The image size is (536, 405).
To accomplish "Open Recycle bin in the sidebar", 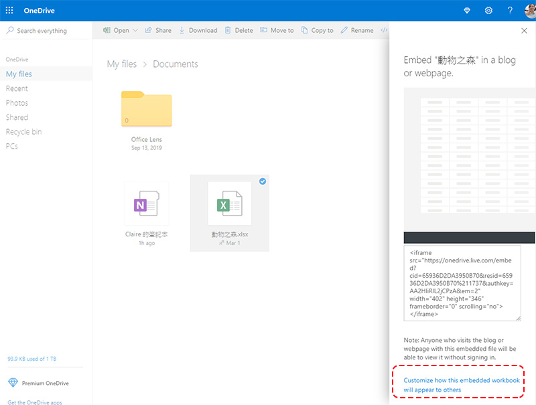I will pyautogui.click(x=23, y=132).
